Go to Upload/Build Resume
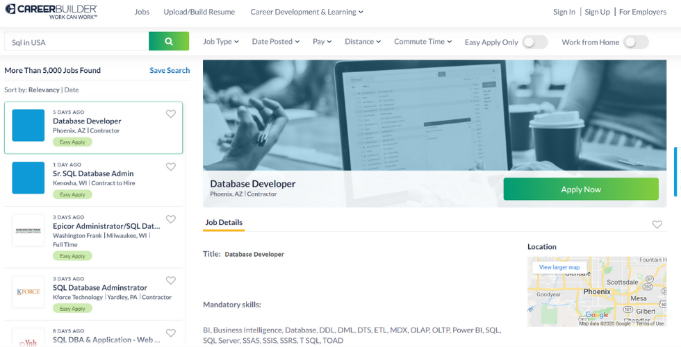Image resolution: width=681 pixels, height=347 pixels. [199, 12]
